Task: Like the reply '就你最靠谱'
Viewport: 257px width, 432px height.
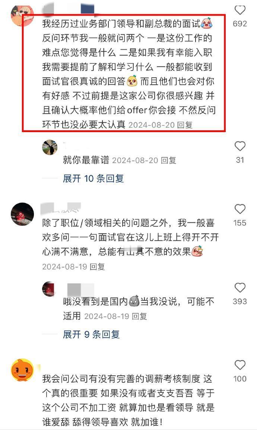Action: tap(239, 146)
